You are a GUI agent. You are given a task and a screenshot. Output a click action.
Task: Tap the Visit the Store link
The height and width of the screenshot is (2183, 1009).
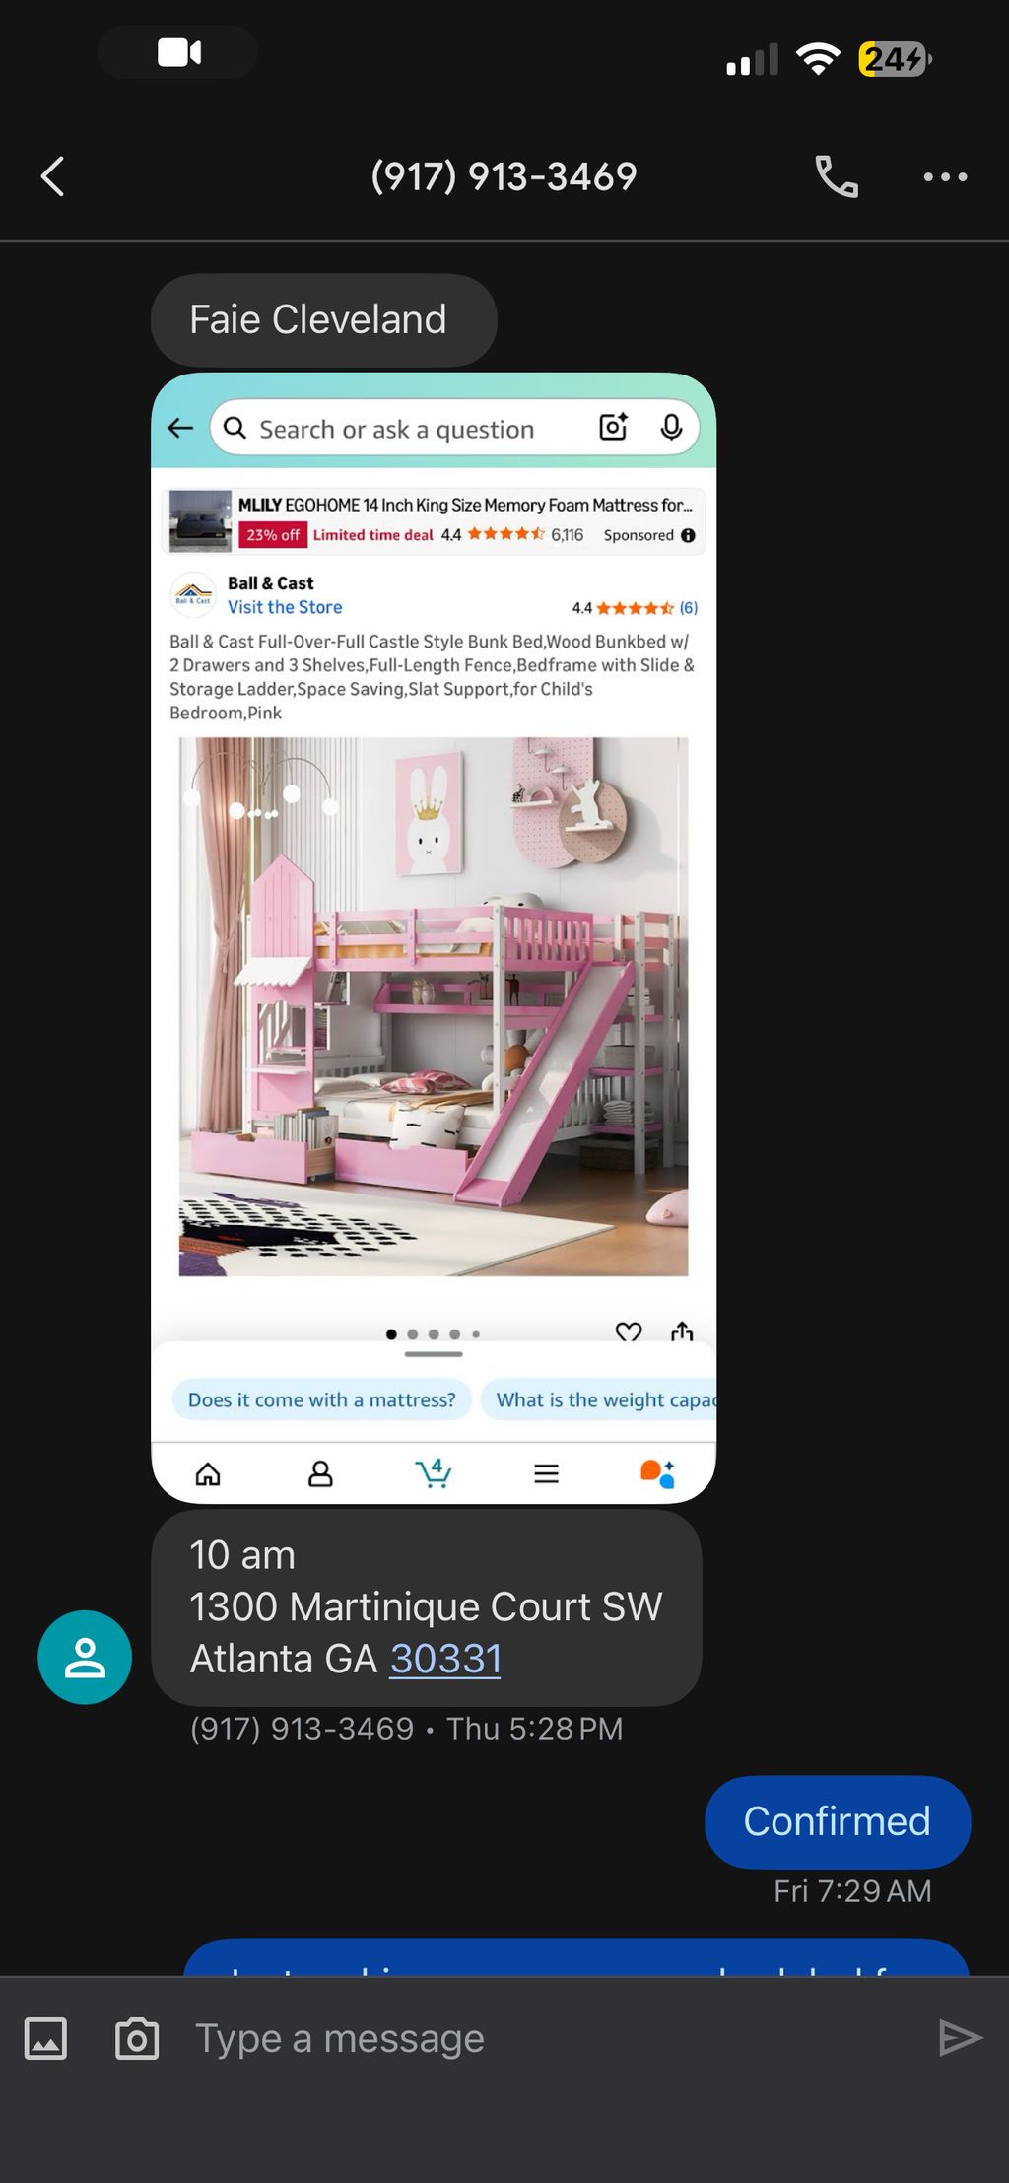pos(285,607)
